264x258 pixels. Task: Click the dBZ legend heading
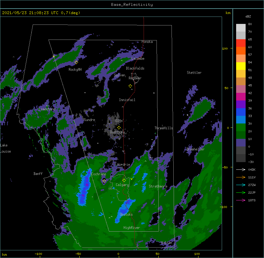click(x=248, y=16)
